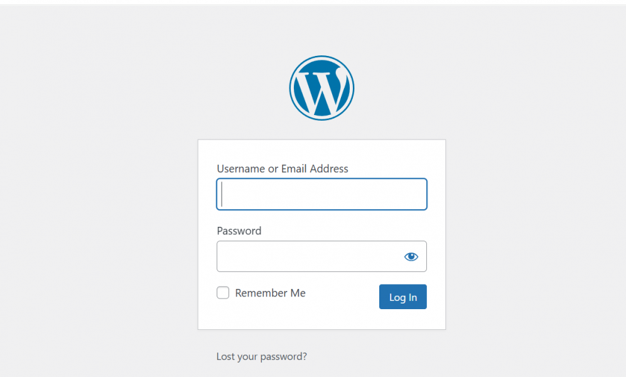
Task: Focus the Username or Email Address field
Action: coord(321,194)
